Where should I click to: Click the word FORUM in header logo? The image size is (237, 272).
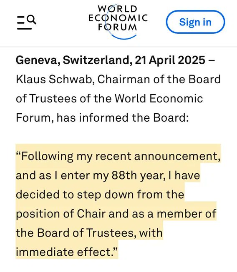click(118, 27)
